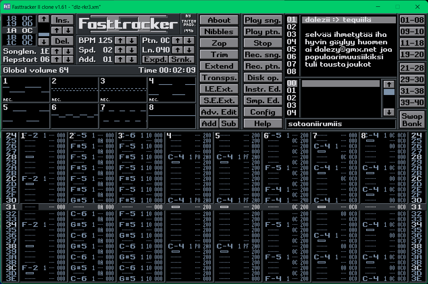Decrease Add. value down arrow
Image resolution: width=428 pixels, height=284 pixels.
point(132,59)
